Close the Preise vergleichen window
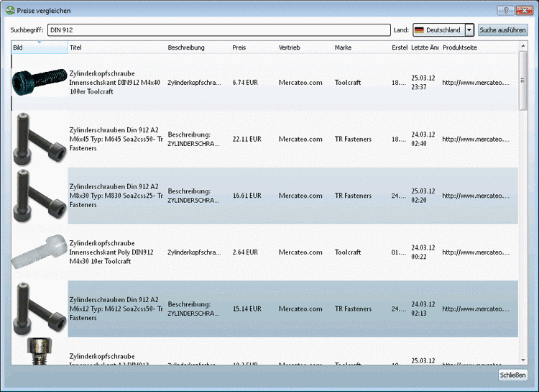Screen dimensions: 539x392 [x=524, y=10]
